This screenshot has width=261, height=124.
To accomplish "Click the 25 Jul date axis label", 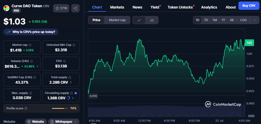I will (219, 121).
